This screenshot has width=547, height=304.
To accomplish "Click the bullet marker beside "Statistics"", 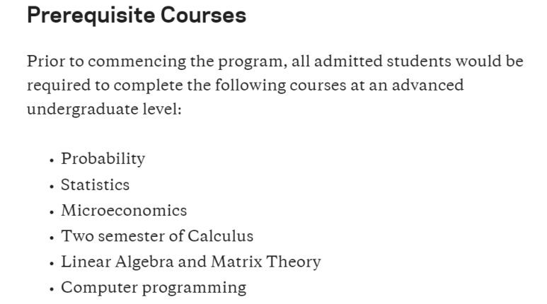I will (x=52, y=187).
